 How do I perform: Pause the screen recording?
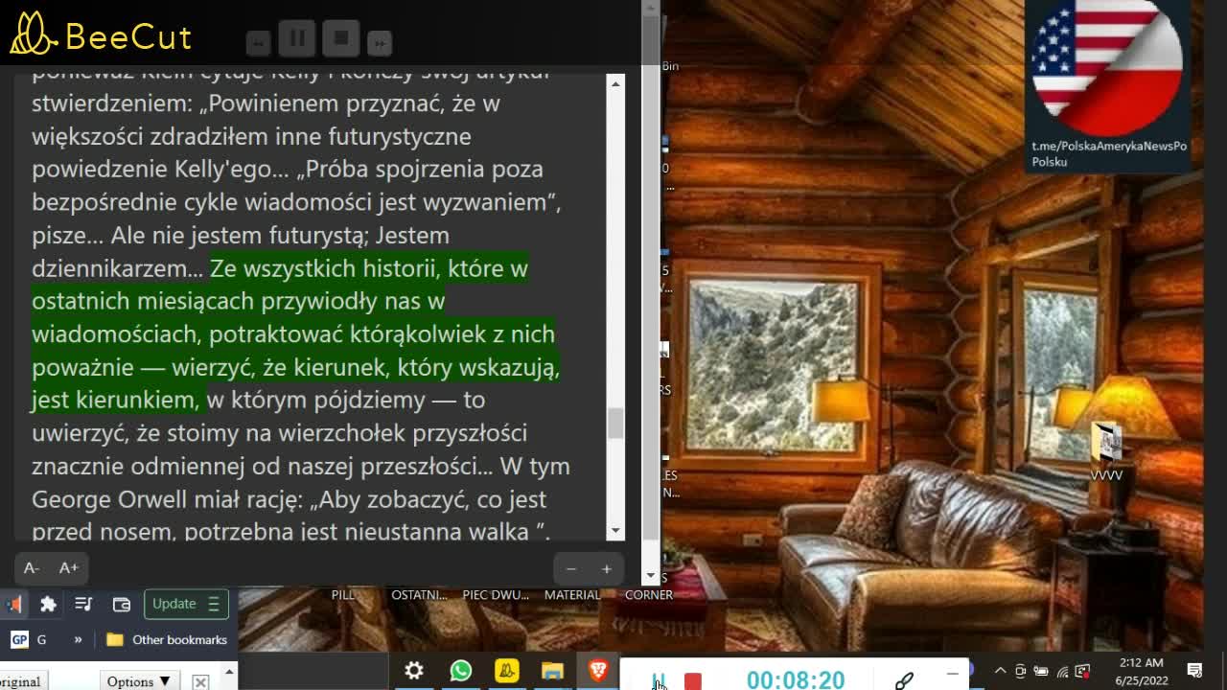click(659, 680)
